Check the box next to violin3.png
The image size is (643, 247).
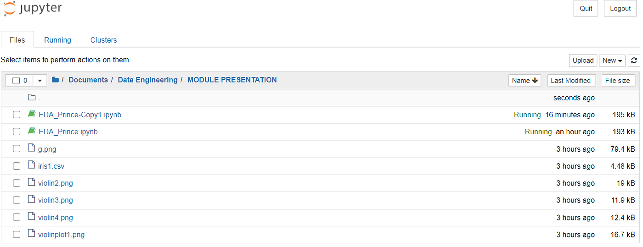click(17, 200)
